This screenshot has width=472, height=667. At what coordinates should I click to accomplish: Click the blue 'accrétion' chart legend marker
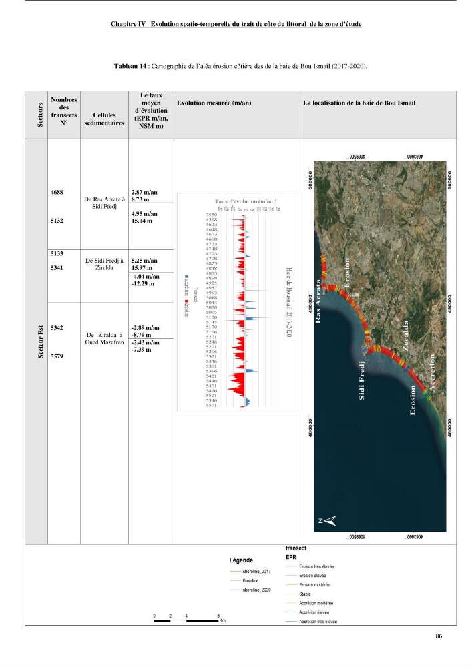pyautogui.click(x=186, y=277)
